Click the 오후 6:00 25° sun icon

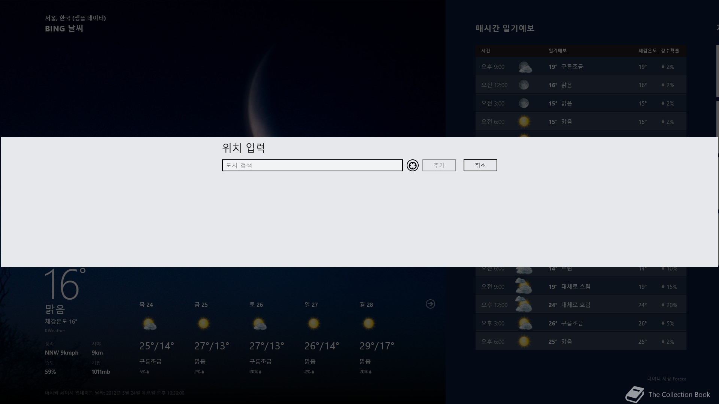(x=524, y=342)
